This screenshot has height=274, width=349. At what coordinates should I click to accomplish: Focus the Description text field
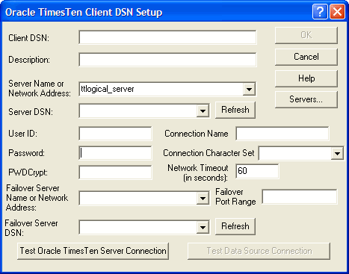[x=167, y=60]
